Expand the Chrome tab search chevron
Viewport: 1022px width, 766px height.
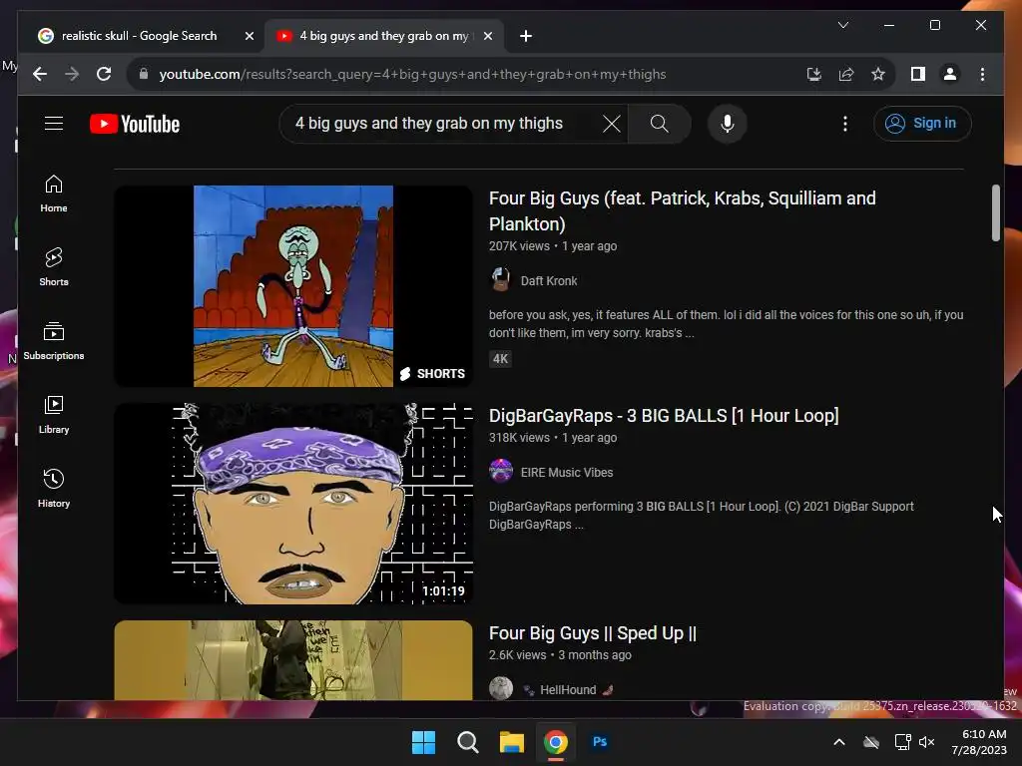point(842,25)
